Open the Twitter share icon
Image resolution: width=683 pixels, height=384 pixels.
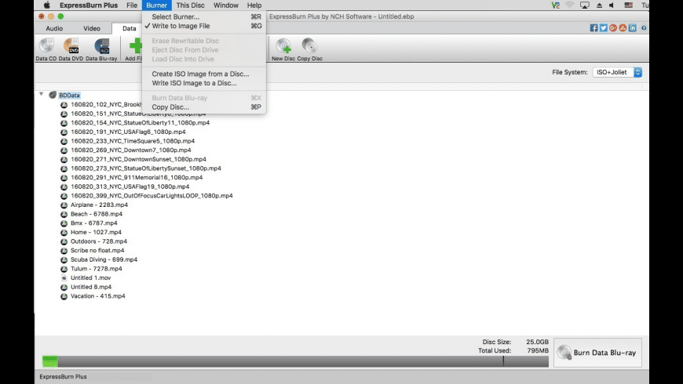pyautogui.click(x=603, y=28)
